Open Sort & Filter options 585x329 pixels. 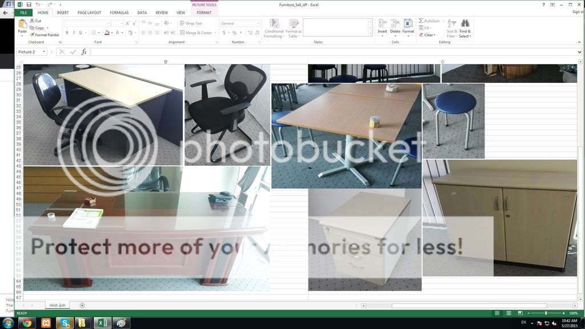[452, 29]
